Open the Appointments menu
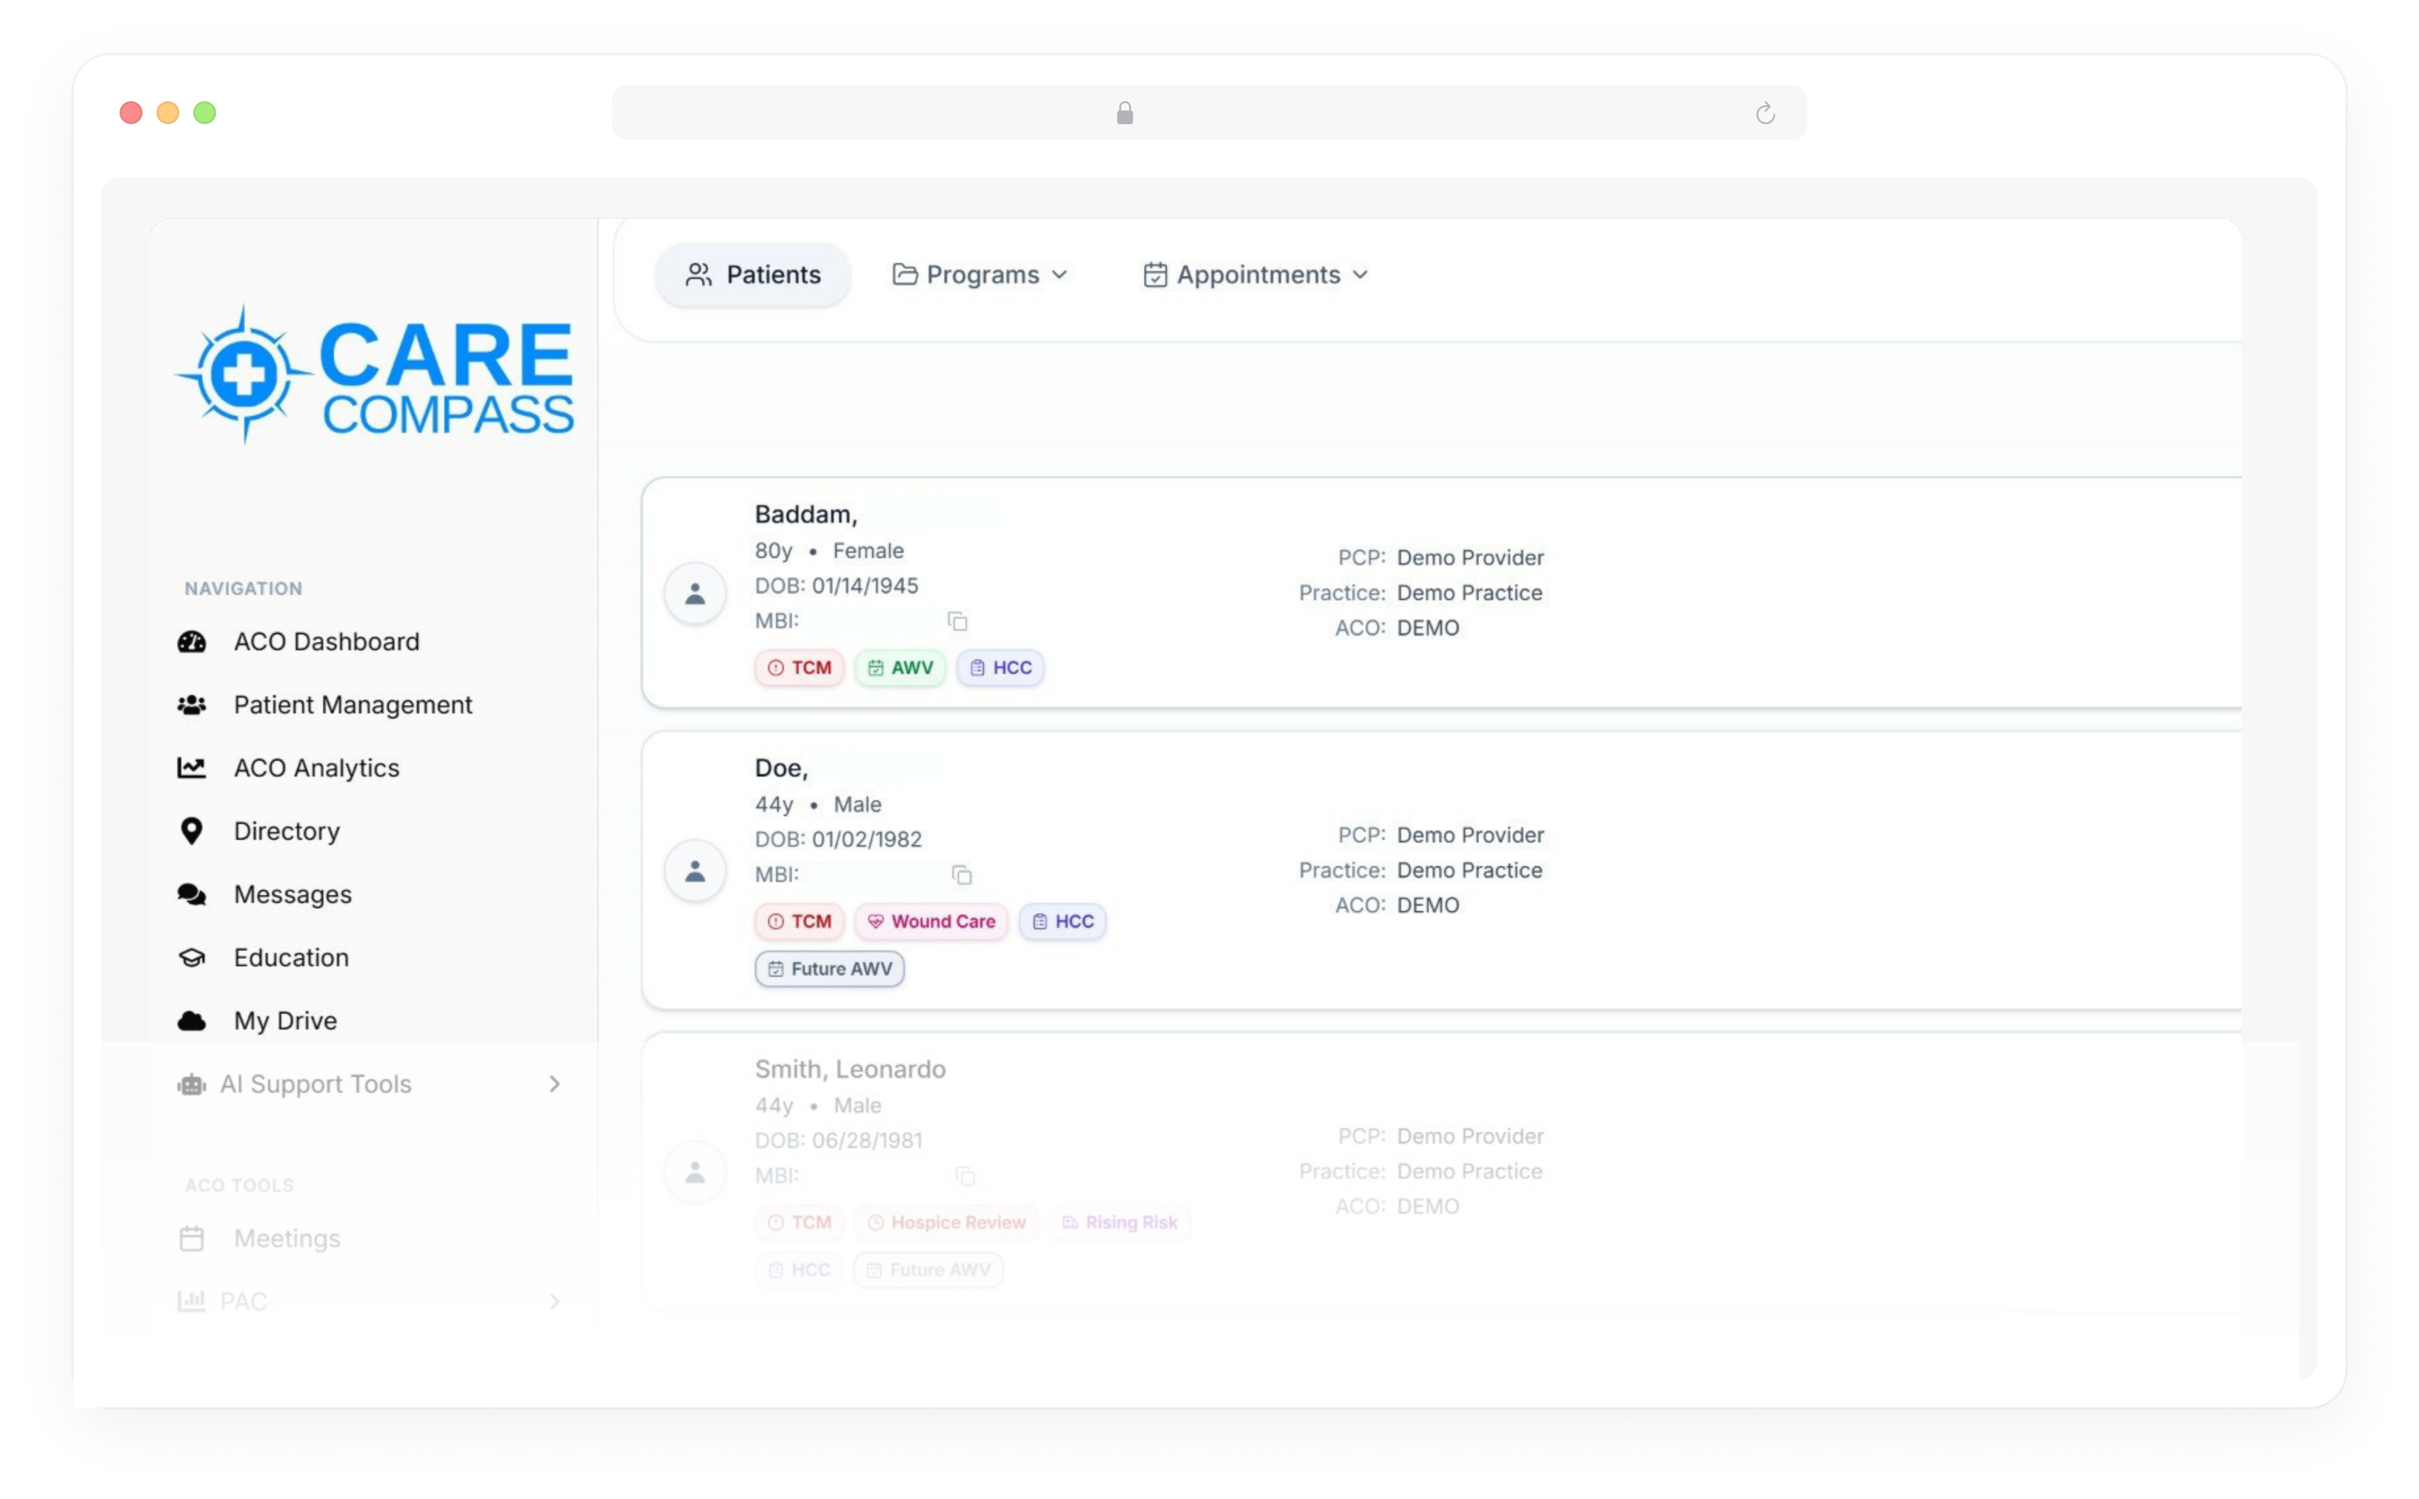Screen dimensions: 2419x1499 (1256, 275)
